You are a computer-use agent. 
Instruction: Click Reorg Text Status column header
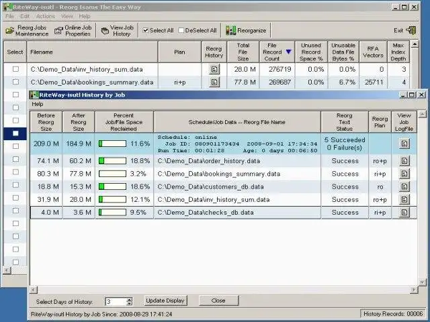click(345, 122)
